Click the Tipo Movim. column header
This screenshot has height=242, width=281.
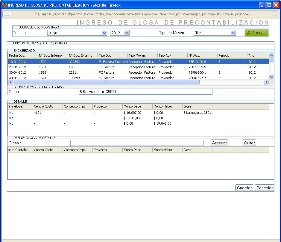[142, 55]
